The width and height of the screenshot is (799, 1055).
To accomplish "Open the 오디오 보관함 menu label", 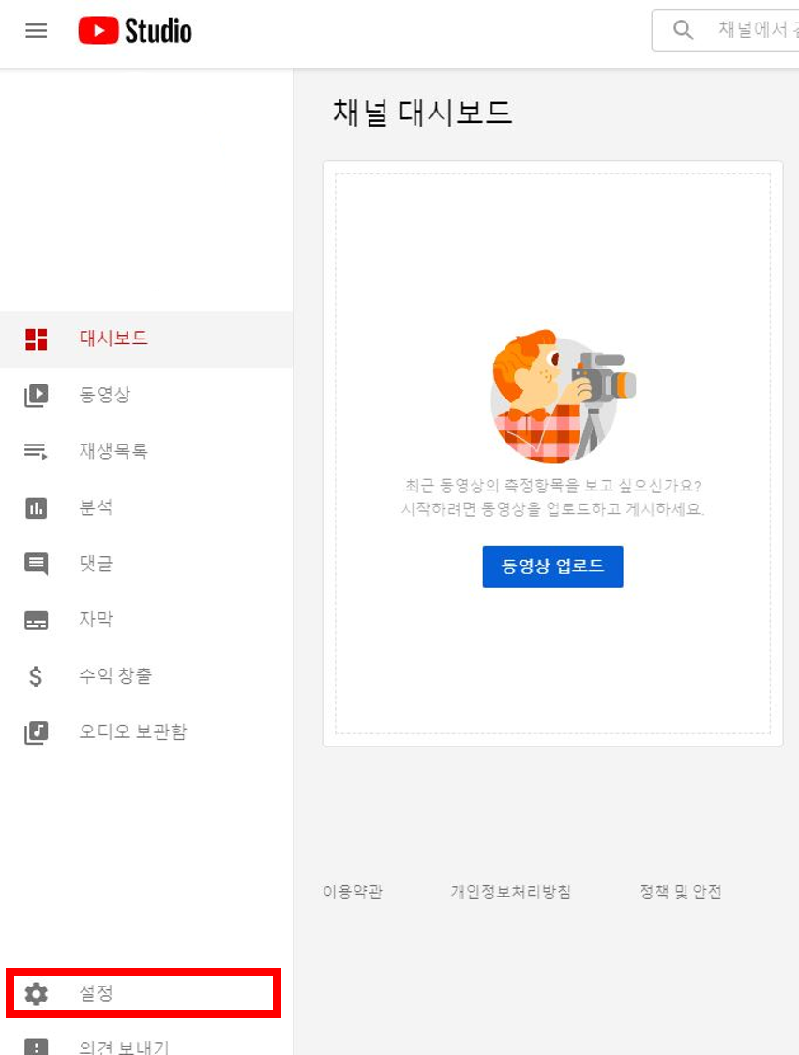I will pyautogui.click(x=132, y=731).
